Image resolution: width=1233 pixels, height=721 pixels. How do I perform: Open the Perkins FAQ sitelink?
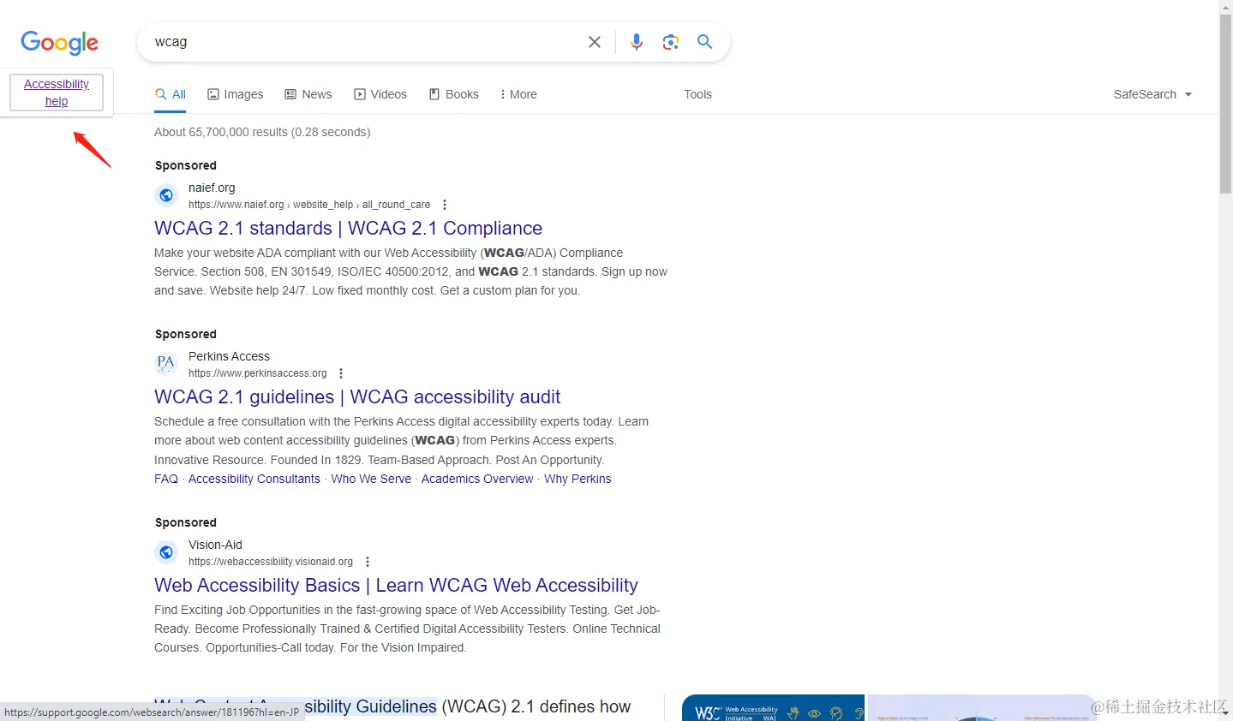click(x=166, y=479)
